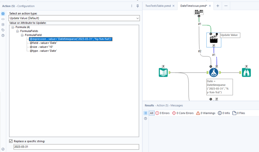Screen dimensions: 259x152
Task: Select the Input Data book tool
Action: (163, 73)
